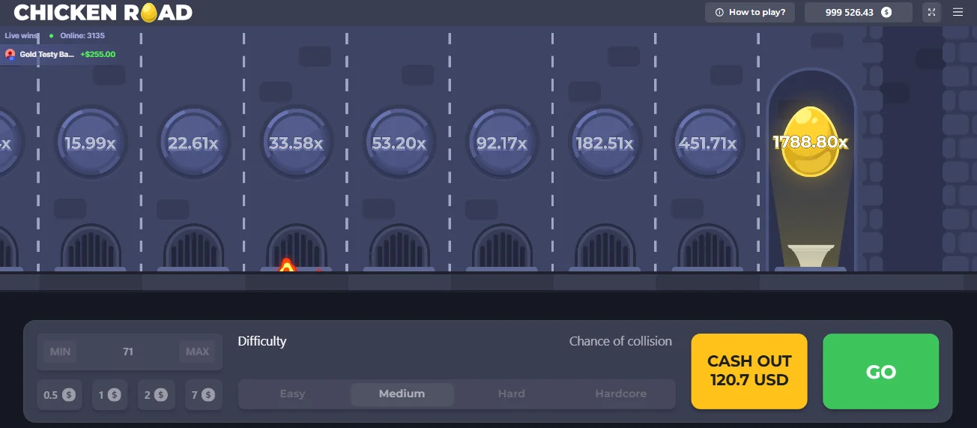977x428 pixels.
Task: Click the sewer grate below 15.99x
Action: coord(91,247)
